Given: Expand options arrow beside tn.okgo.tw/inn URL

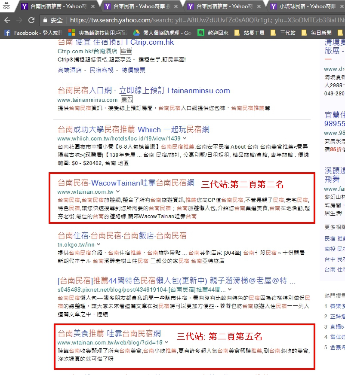Looking at the screenshot, I should [x=99, y=244].
